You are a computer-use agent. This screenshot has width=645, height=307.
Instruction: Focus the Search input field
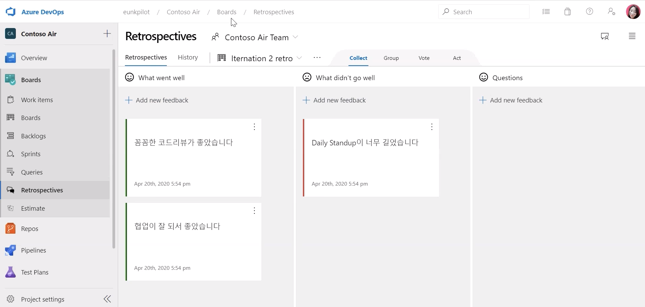coord(484,12)
